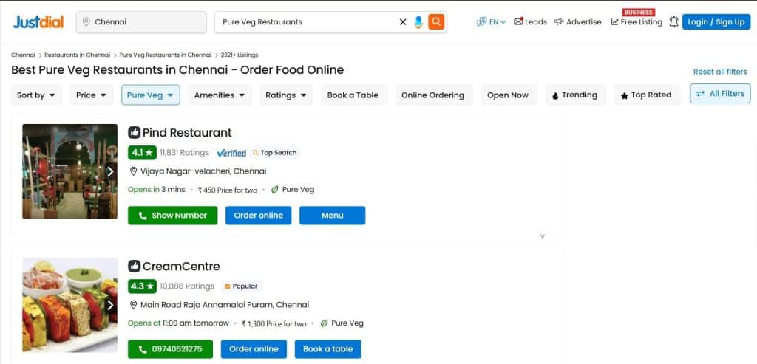Screen dimensions: 757x364
Task: Expand Pind Restaurant card with small chevron
Action: [x=543, y=237]
